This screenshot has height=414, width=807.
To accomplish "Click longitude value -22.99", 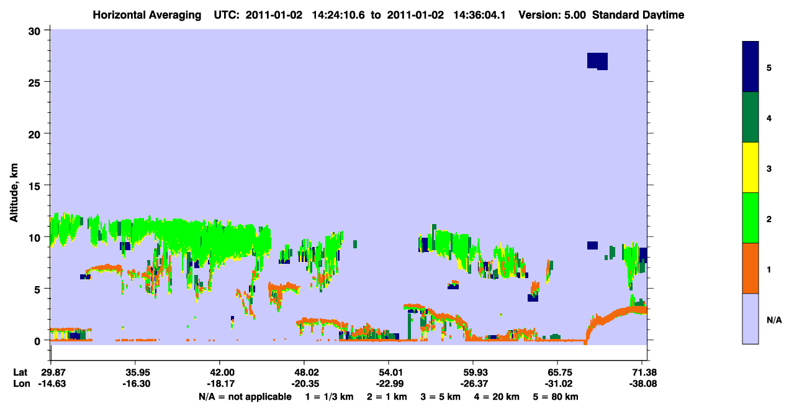I will click(x=389, y=384).
